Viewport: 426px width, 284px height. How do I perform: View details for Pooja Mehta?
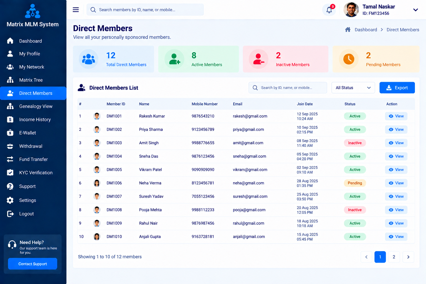pos(396,210)
